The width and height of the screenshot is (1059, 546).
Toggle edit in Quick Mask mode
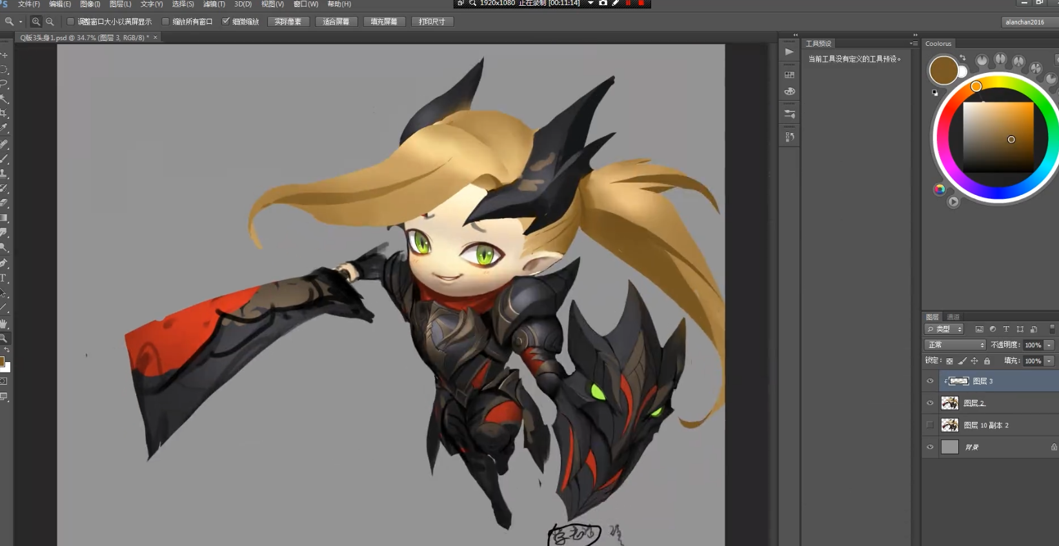tap(4, 381)
